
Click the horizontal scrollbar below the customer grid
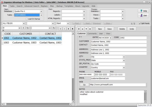point(37,104)
